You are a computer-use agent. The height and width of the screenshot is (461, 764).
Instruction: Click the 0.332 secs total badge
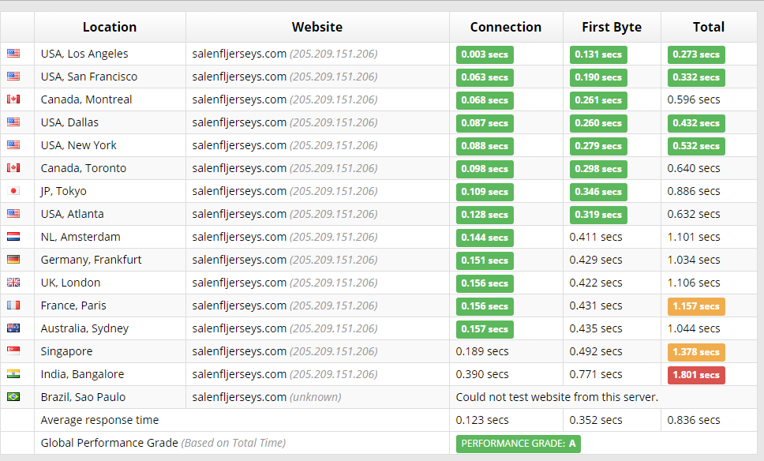[696, 77]
